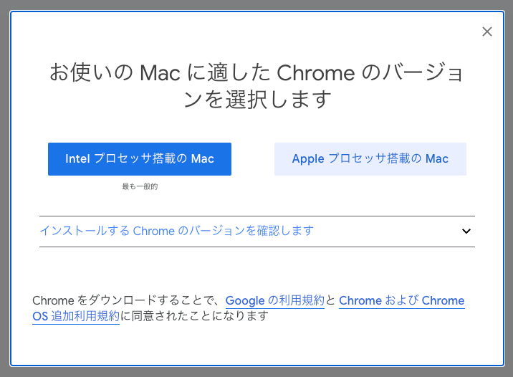The width and height of the screenshot is (513, 377).
Task: Click the と between the two terms links
Action: pos(331,300)
